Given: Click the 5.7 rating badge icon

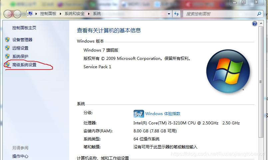Looking at the screenshot, I should [138, 114].
